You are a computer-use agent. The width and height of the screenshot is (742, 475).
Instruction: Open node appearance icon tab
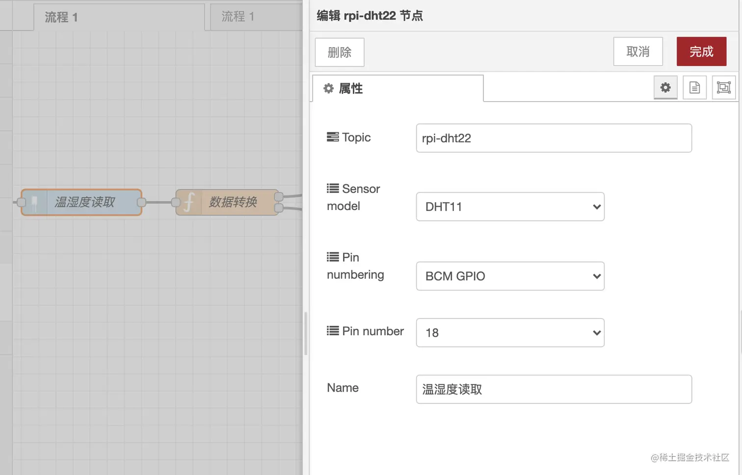click(723, 88)
